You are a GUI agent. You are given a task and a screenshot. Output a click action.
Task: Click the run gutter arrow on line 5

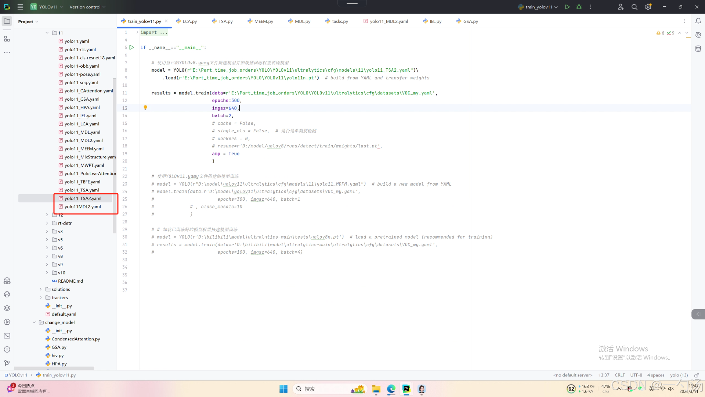(131, 47)
